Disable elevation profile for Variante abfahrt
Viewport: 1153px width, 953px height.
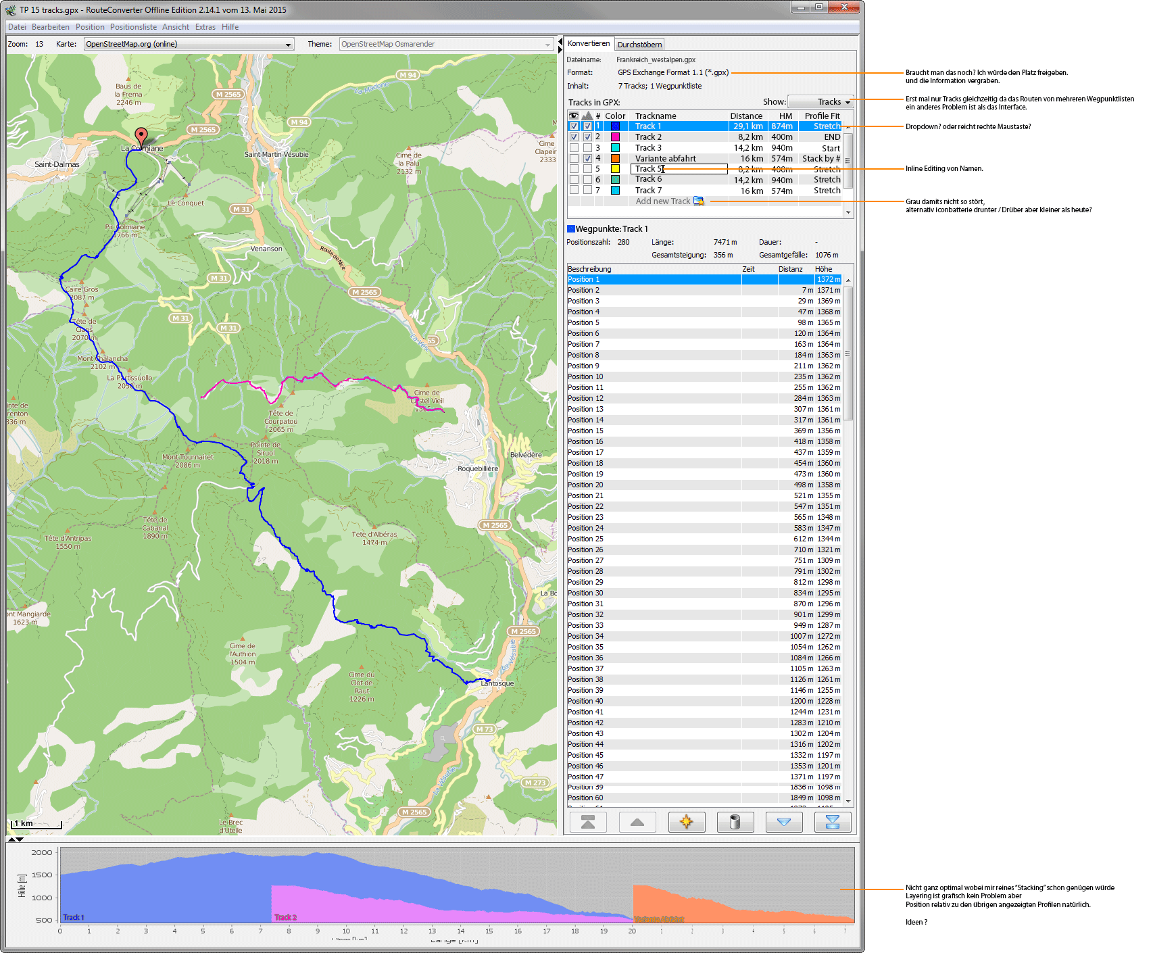587,159
